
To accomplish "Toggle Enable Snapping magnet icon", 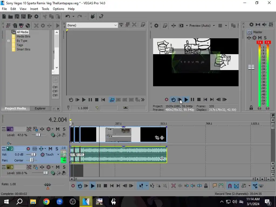I will [230, 186].
